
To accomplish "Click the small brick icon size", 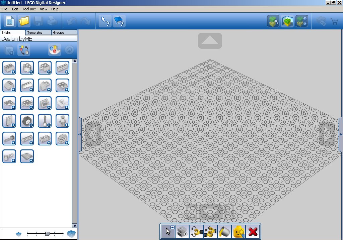I will 19,234.
